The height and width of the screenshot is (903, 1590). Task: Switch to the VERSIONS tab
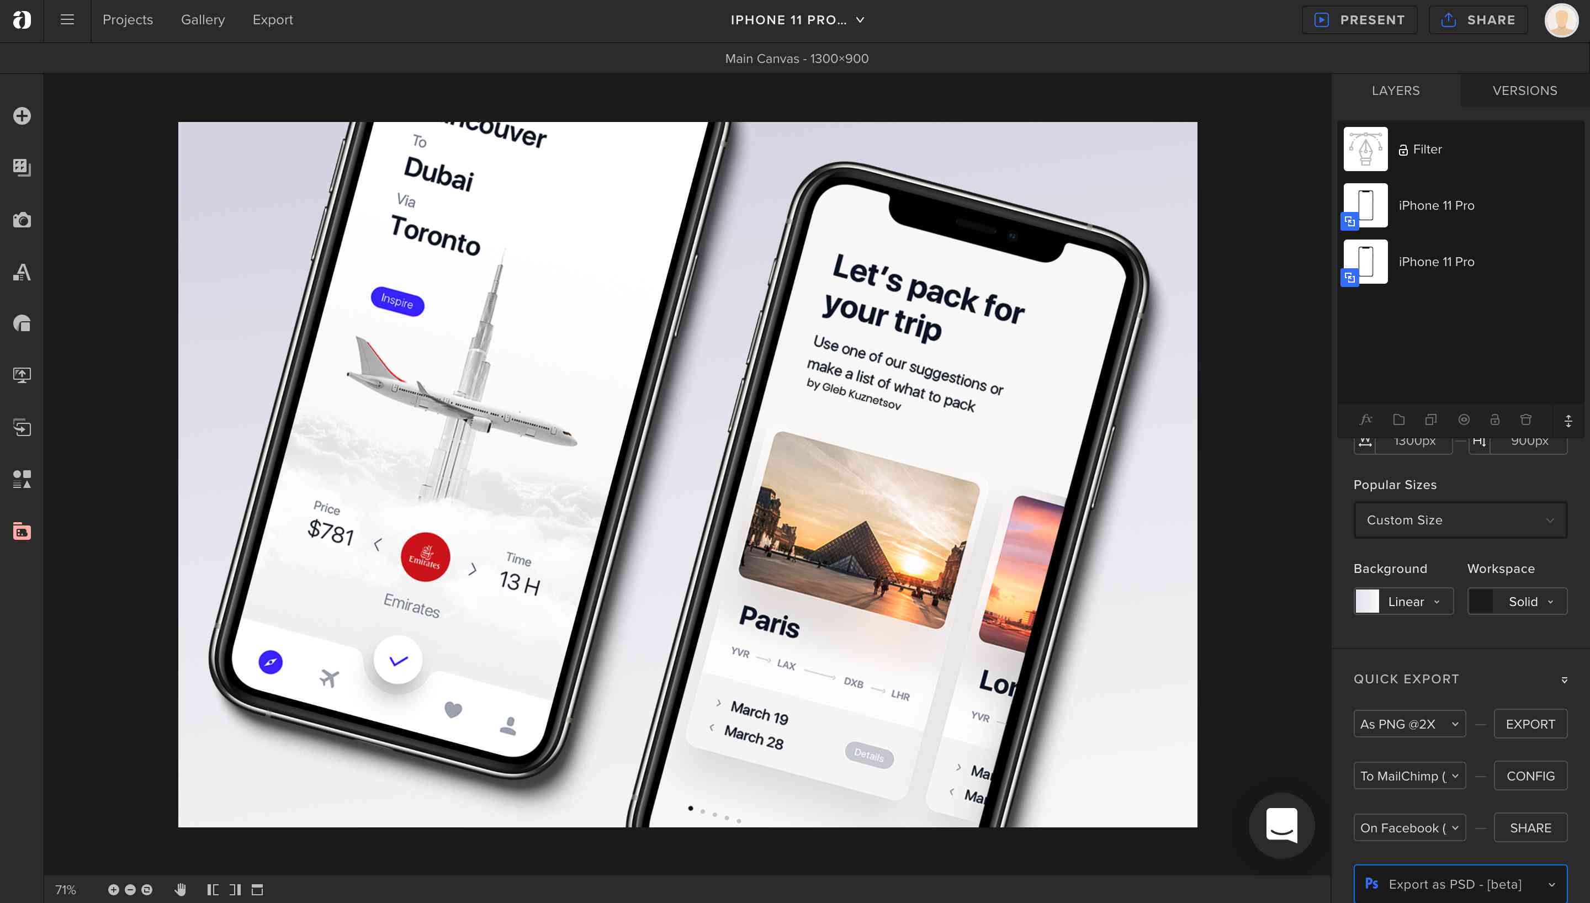click(x=1525, y=91)
